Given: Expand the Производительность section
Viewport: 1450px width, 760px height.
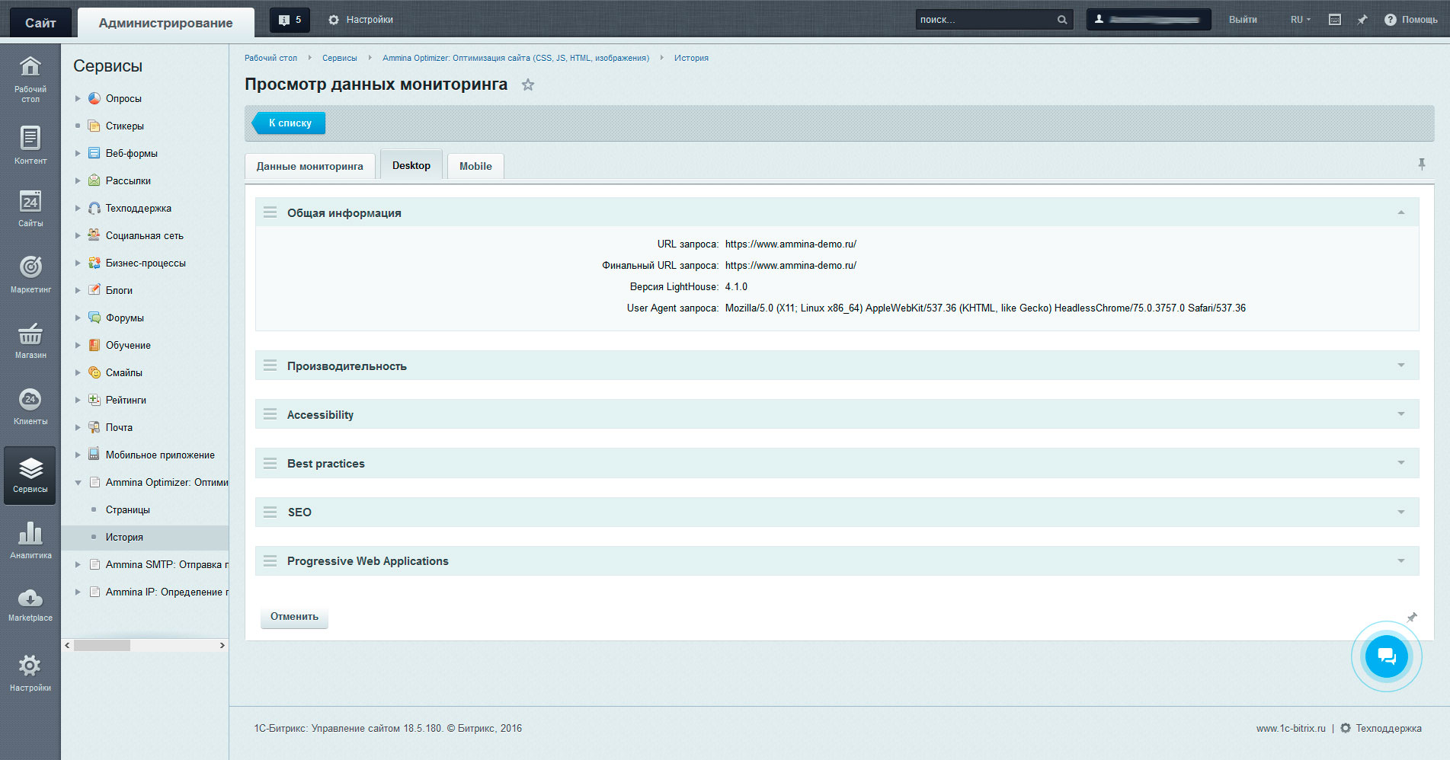Looking at the screenshot, I should (1400, 366).
